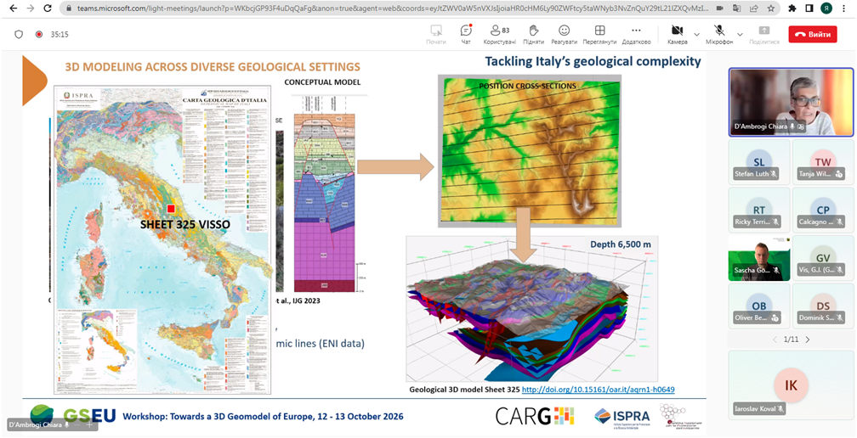Viewport: 857px width, 438px height.
Task: Reload the Teams meeting page
Action: [x=48, y=8]
